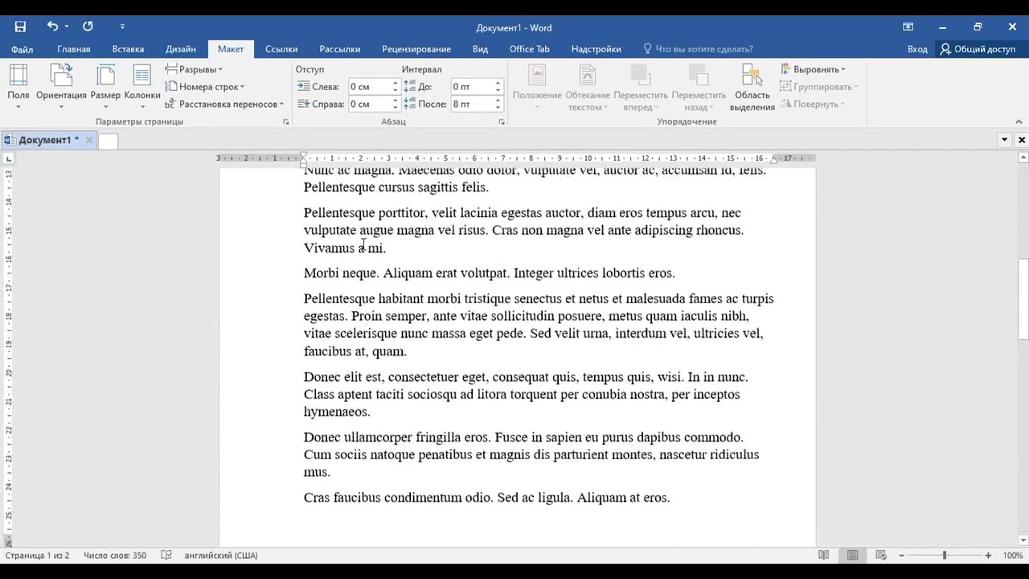1029x579 pixels.
Task: Click Общий доступ share button
Action: click(x=978, y=49)
